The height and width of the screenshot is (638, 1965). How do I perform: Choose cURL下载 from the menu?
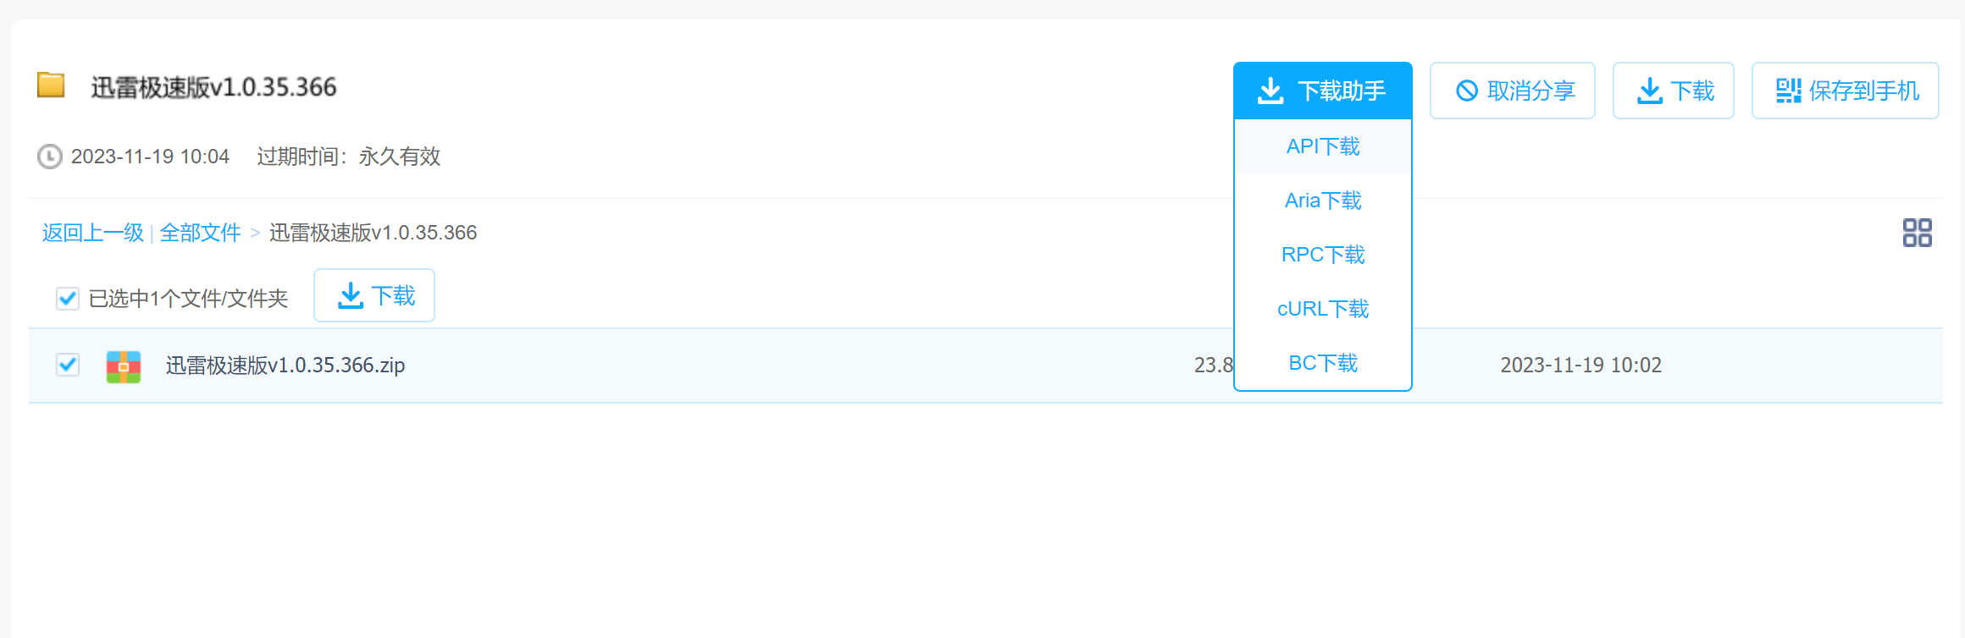(x=1322, y=309)
